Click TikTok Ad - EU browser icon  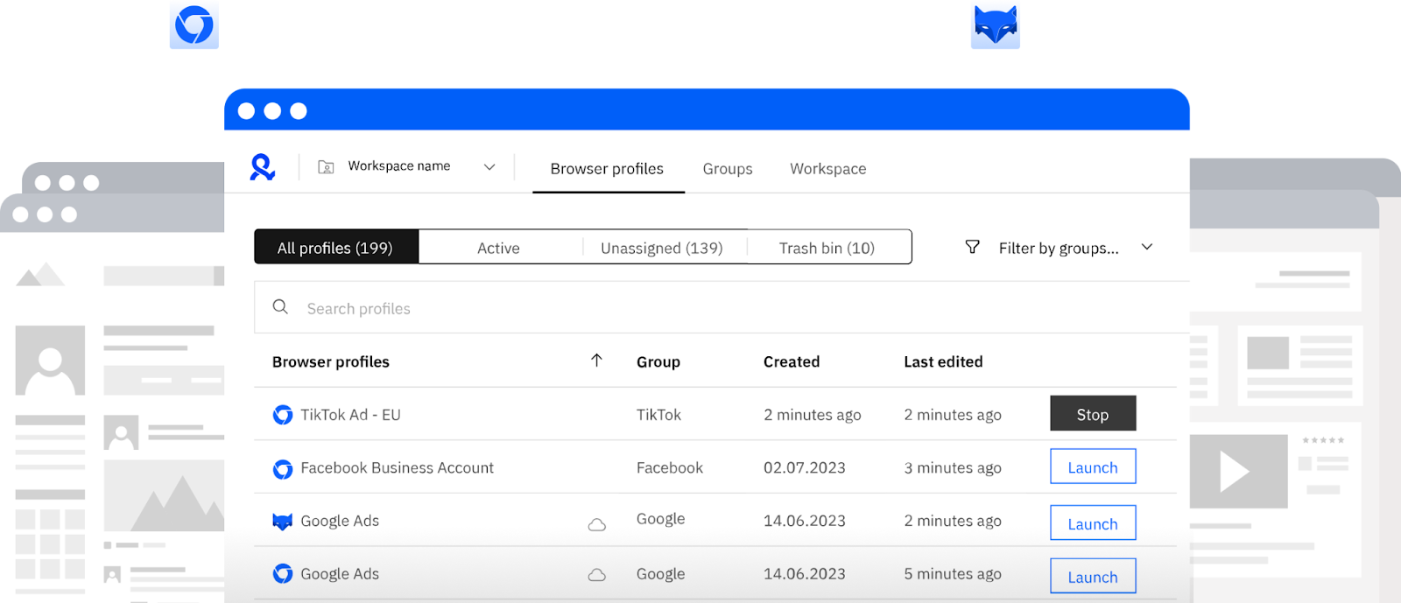tap(283, 415)
